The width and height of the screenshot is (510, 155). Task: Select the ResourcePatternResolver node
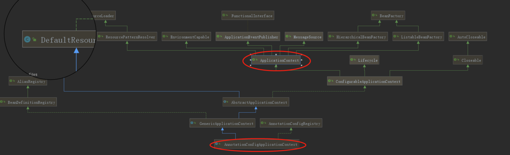coord(127,37)
